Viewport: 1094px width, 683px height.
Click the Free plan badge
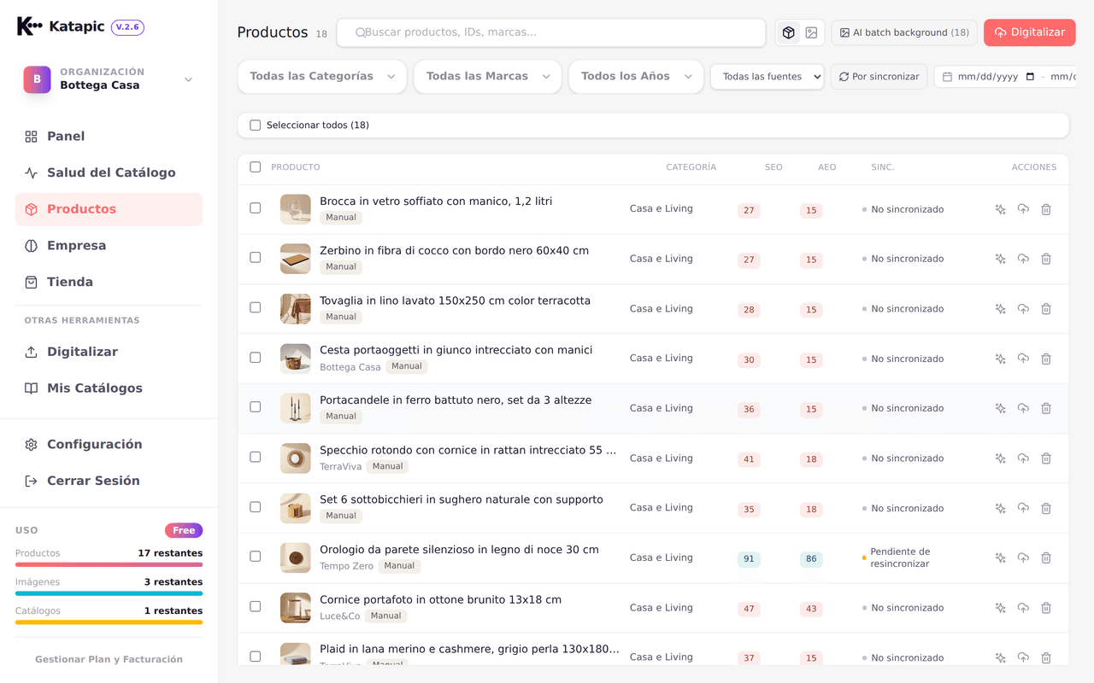(x=184, y=530)
